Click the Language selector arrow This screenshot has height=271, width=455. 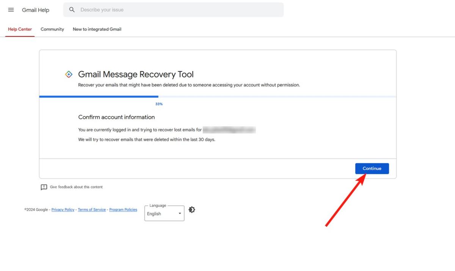180,213
